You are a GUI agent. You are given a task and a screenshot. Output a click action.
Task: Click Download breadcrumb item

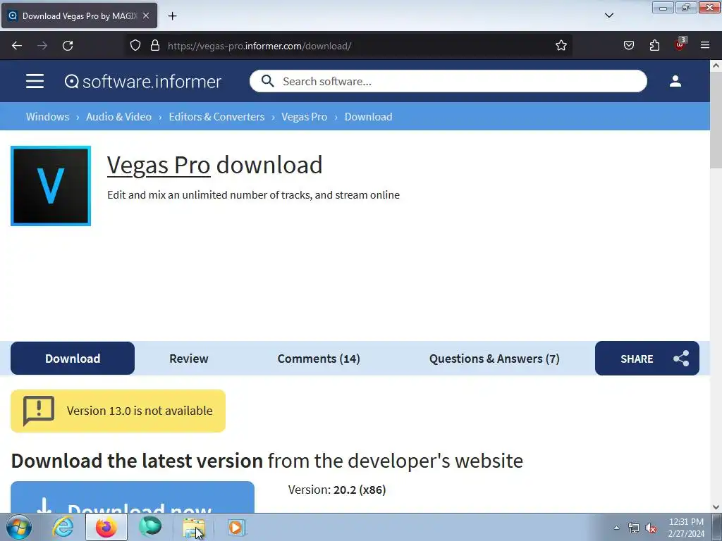pyautogui.click(x=368, y=117)
